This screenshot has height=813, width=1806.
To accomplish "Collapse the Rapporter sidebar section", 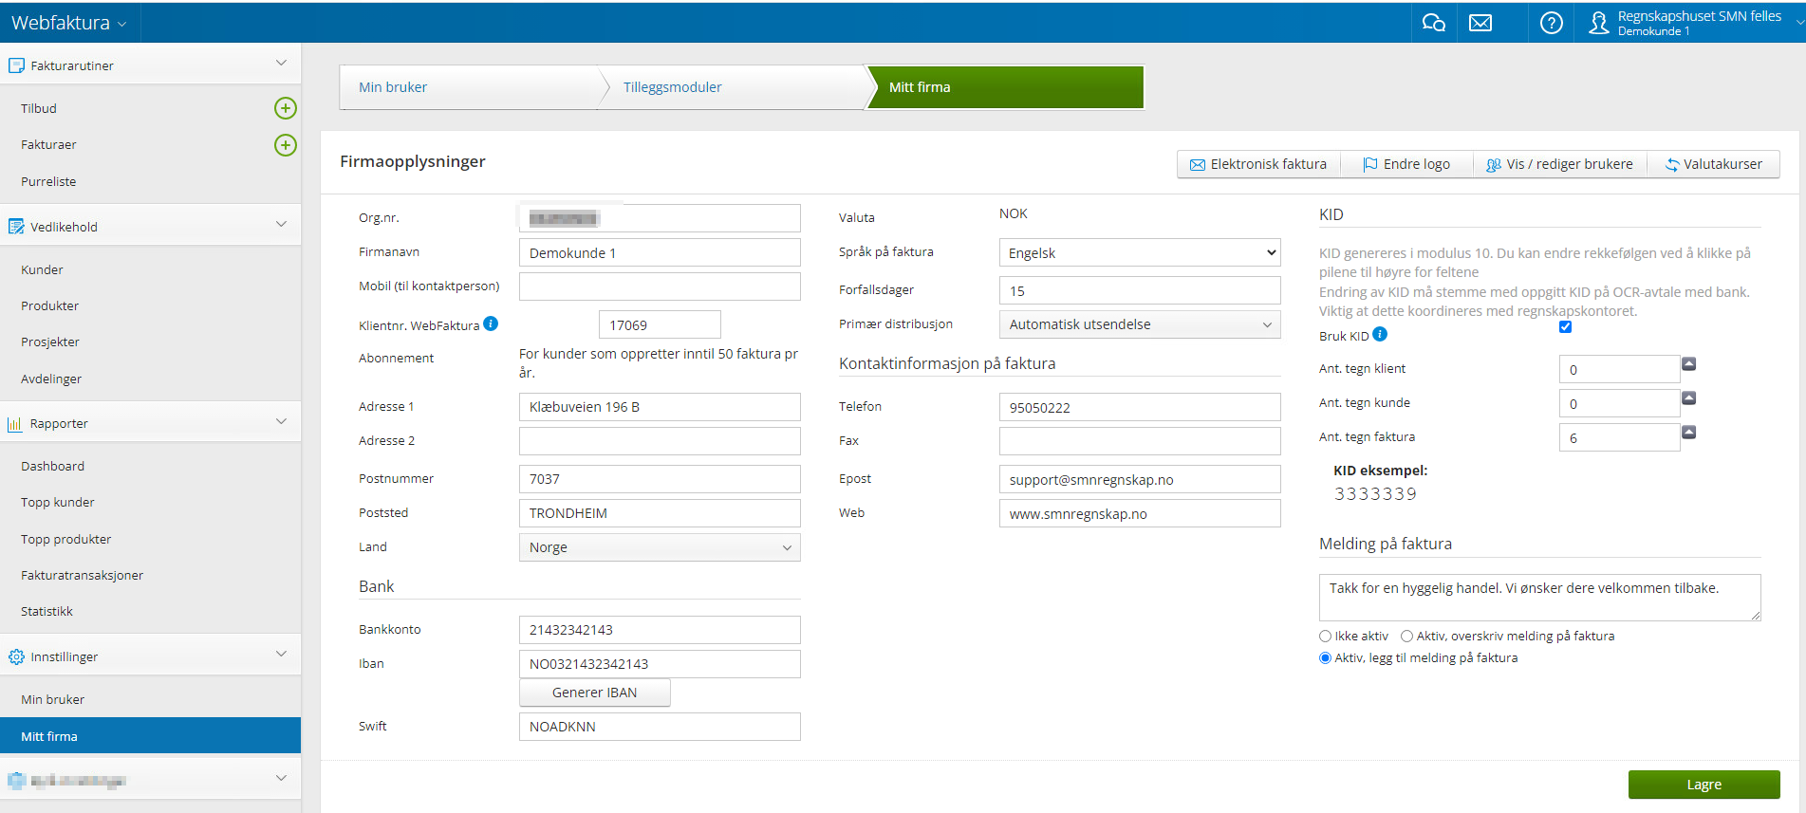I will click(x=281, y=422).
